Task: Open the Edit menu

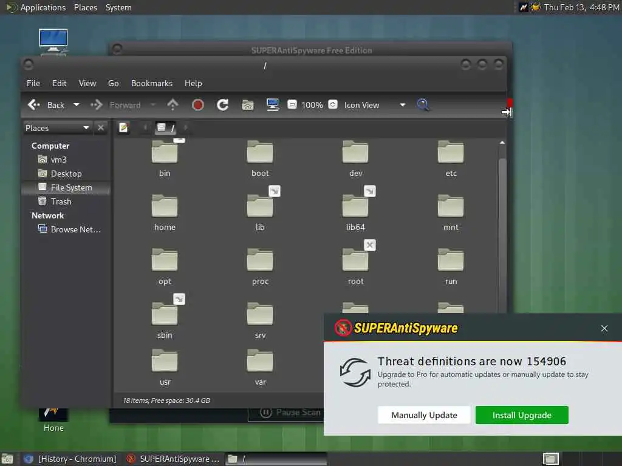Action: point(59,83)
